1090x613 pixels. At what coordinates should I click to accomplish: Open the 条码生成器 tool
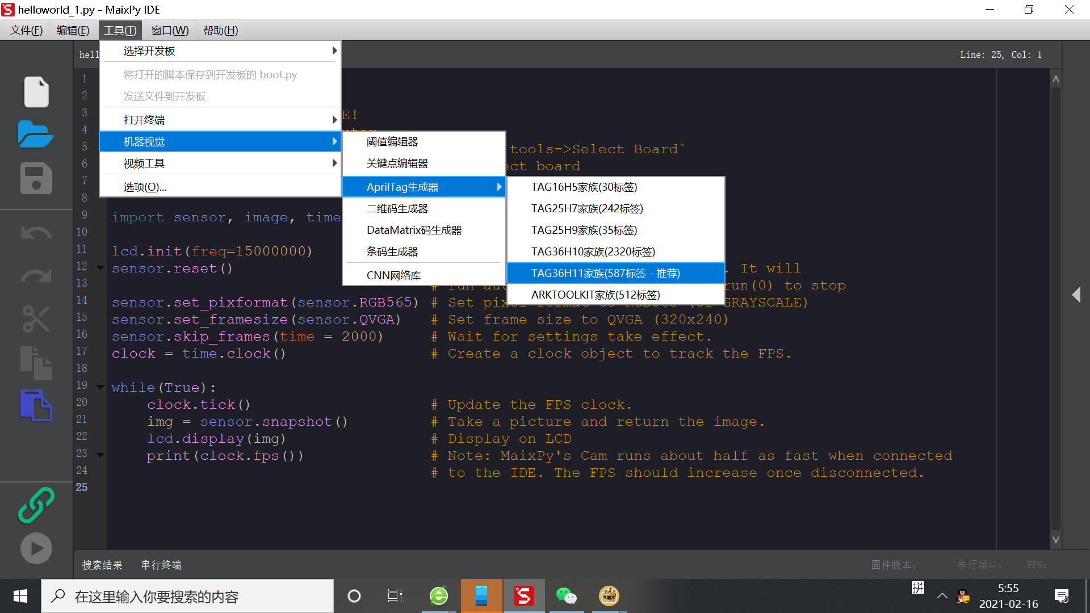click(424, 251)
